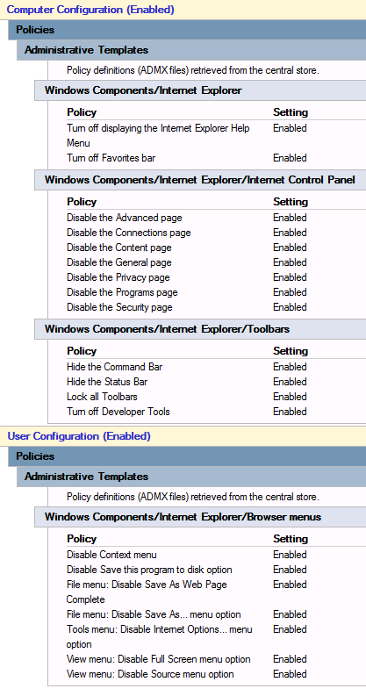Collapse the Internet Control Panel section header
Screen dimensions: 366x696
coord(199,180)
